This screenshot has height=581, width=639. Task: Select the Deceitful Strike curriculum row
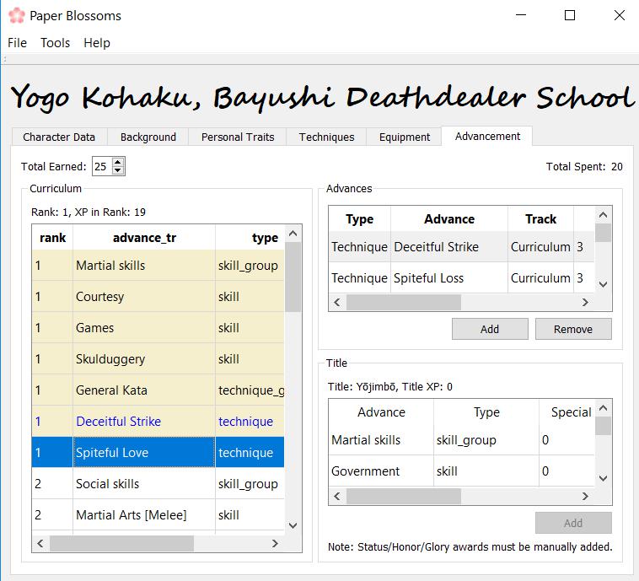pos(118,422)
